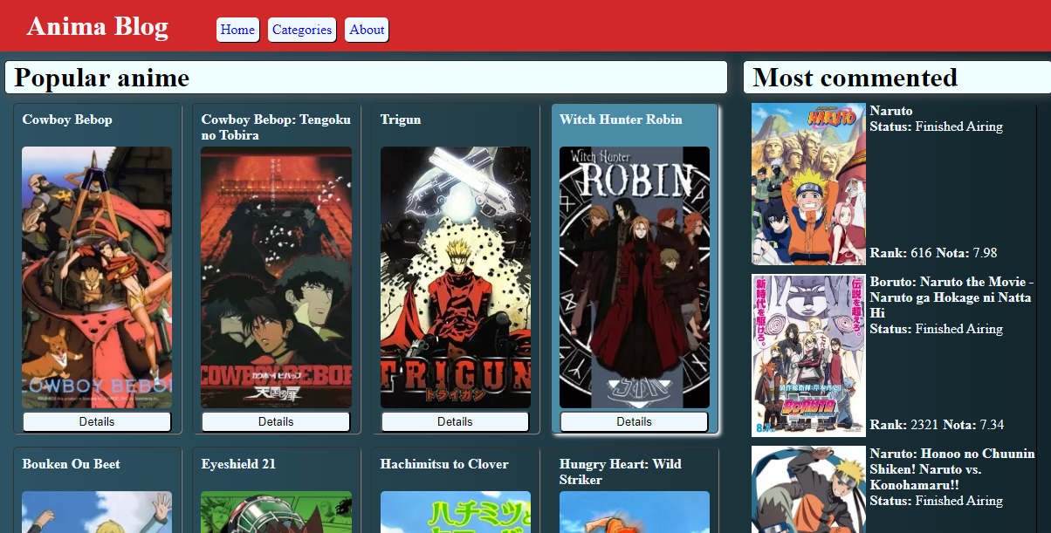
Task: Click the 'Hachimitsu to Clover' title
Action: tap(444, 464)
